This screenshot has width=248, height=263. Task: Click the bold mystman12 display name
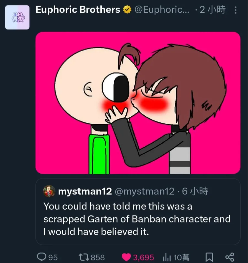(x=85, y=191)
